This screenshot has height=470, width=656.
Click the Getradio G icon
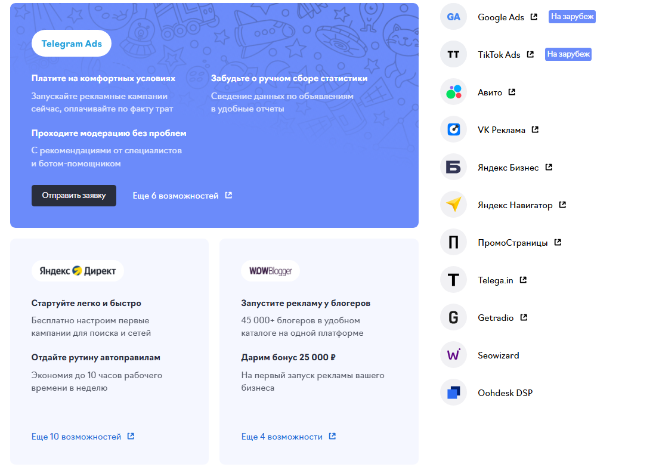(453, 317)
